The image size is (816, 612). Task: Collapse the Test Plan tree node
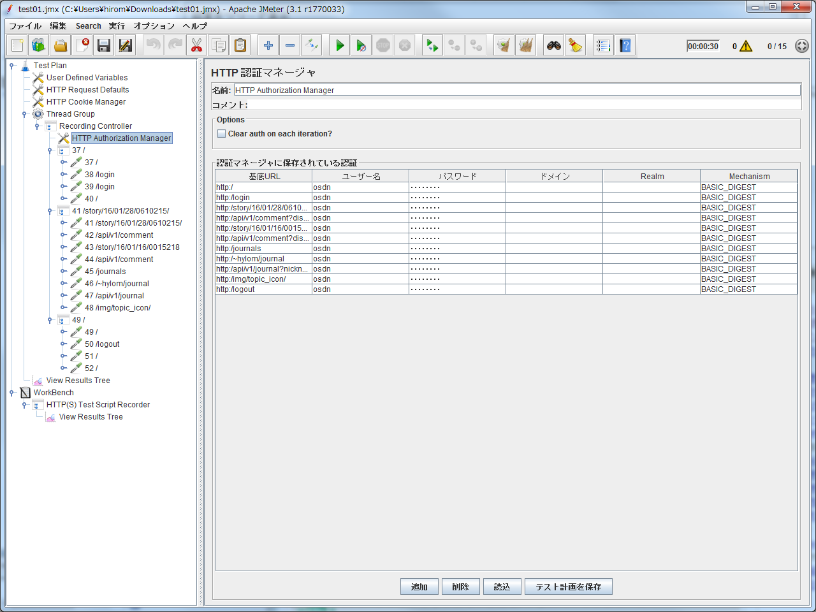click(11, 66)
